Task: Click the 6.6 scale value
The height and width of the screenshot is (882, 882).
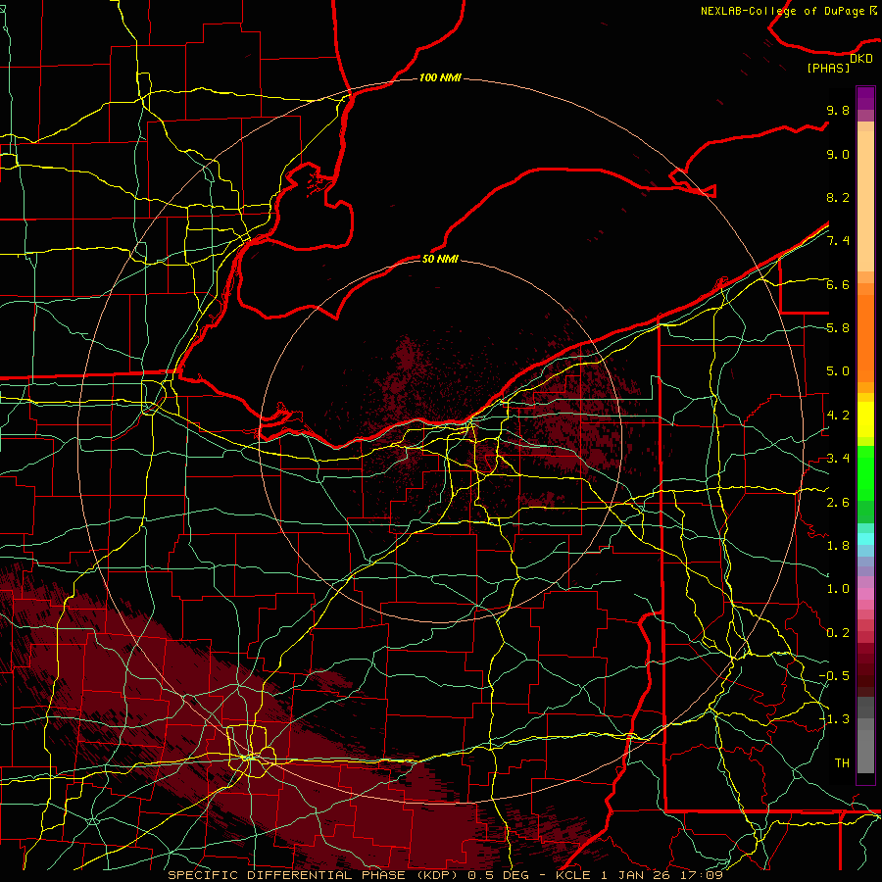Action: point(838,284)
